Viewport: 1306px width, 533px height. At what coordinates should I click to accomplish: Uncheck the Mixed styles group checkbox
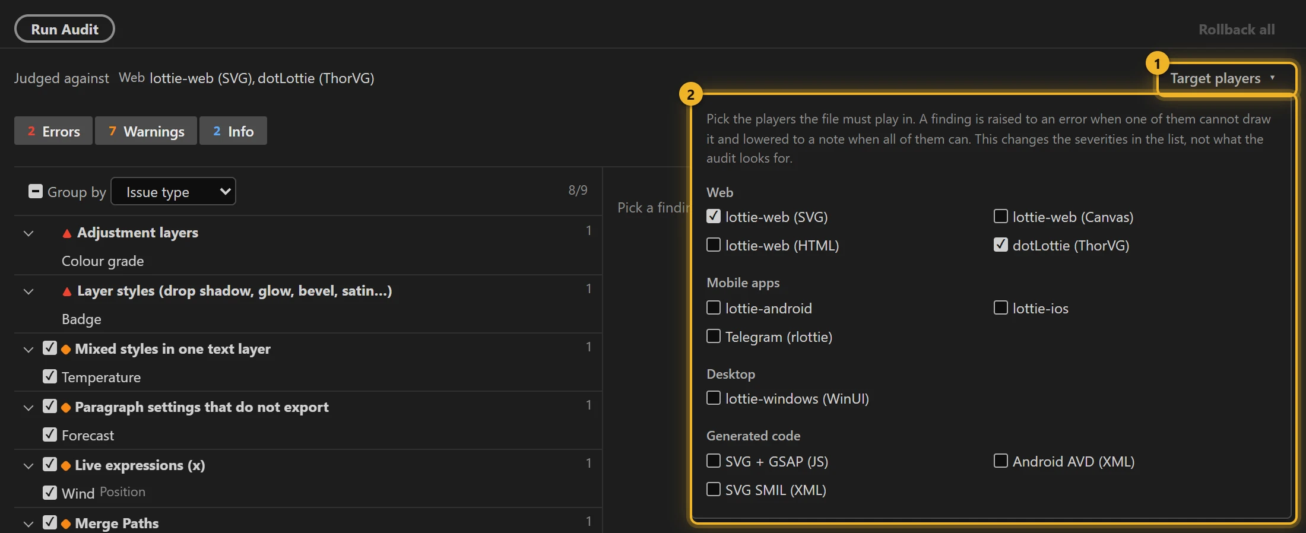[50, 348]
